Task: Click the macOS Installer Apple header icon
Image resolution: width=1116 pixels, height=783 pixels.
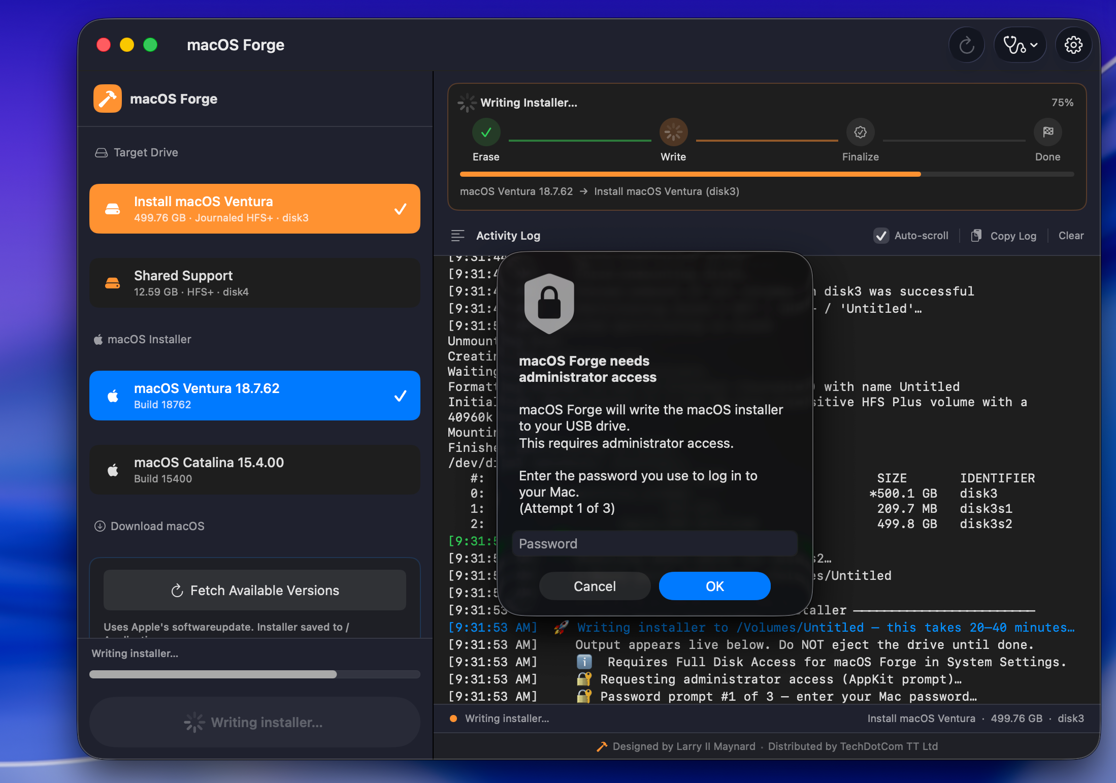Action: pyautogui.click(x=99, y=339)
